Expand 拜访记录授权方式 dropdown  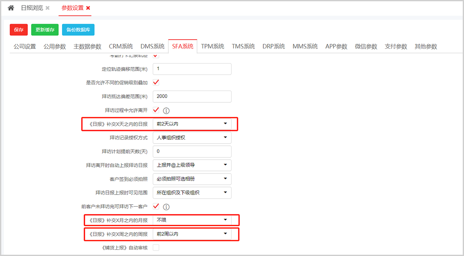point(192,138)
